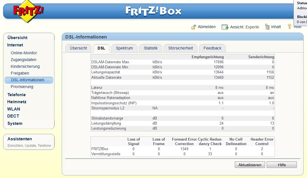
Task: Click Senderichtung column header
Action: coord(261,57)
